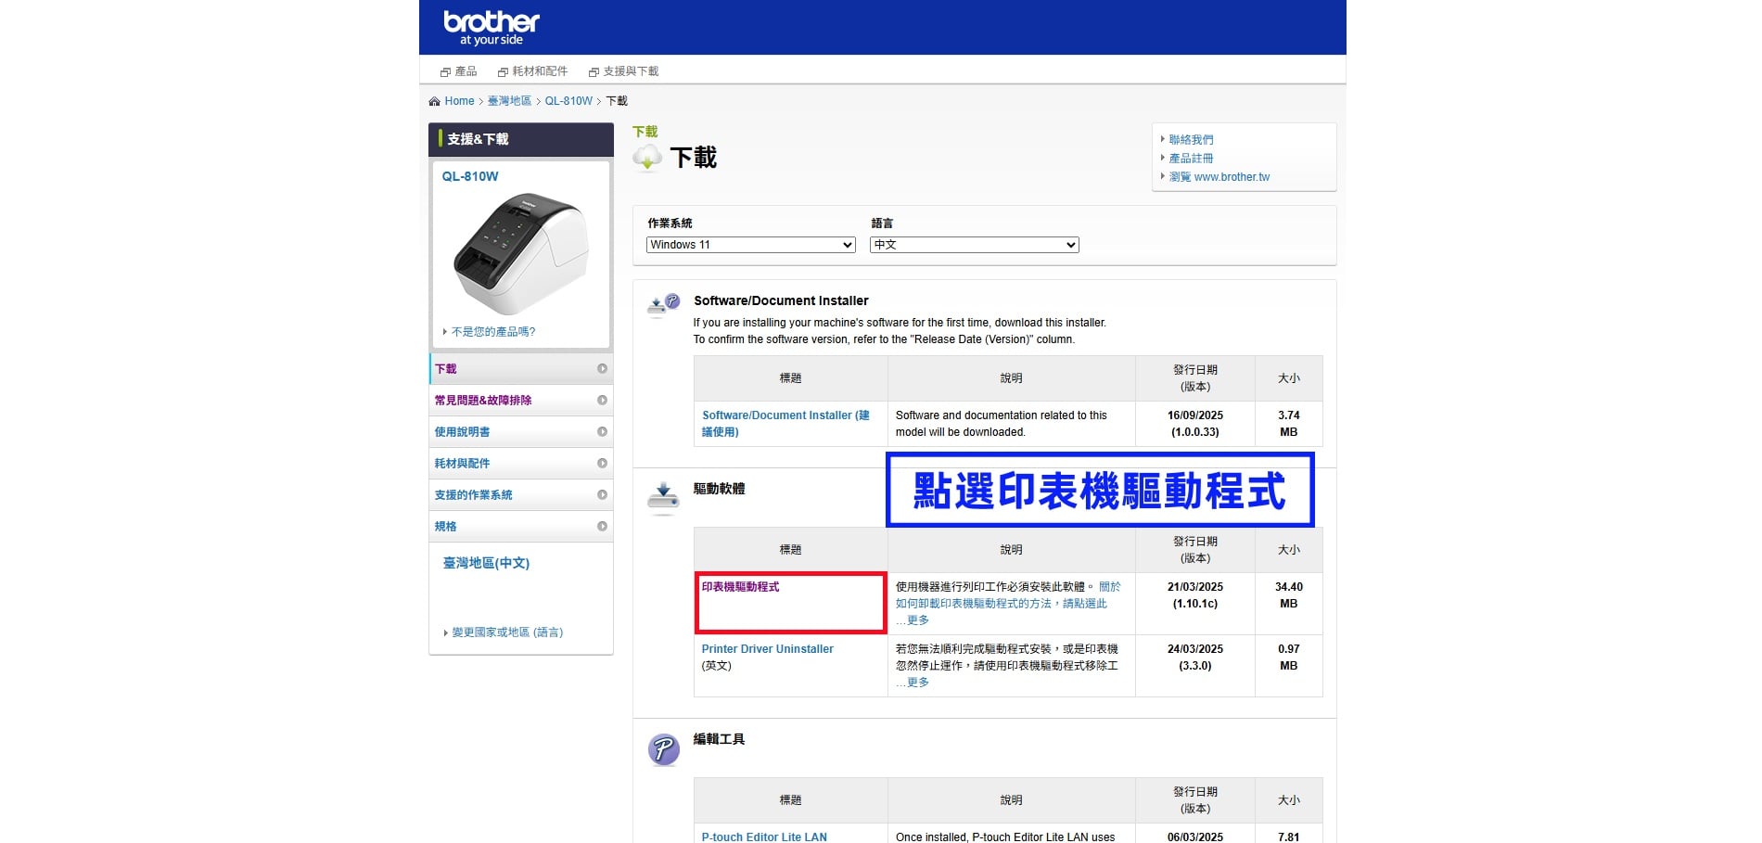Open P-touch Editor Lite LAN link
The width and height of the screenshot is (1762, 843).
764,837
